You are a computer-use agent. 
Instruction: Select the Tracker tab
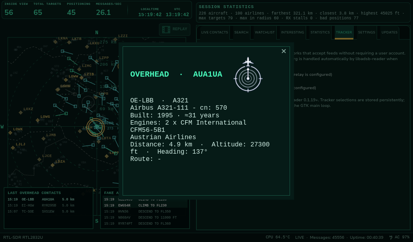(x=344, y=32)
